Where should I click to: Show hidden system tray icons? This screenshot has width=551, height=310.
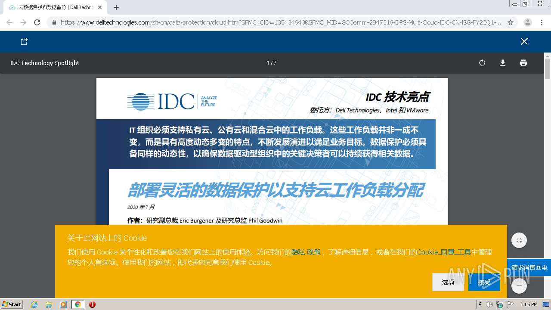pyautogui.click(x=481, y=304)
